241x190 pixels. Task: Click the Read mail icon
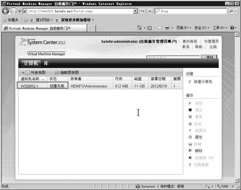(160, 28)
